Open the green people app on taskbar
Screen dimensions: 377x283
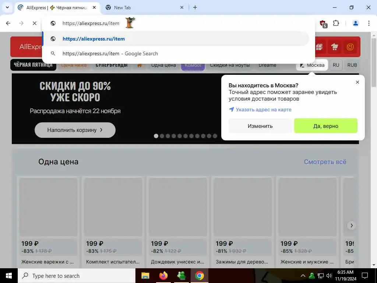click(181, 276)
